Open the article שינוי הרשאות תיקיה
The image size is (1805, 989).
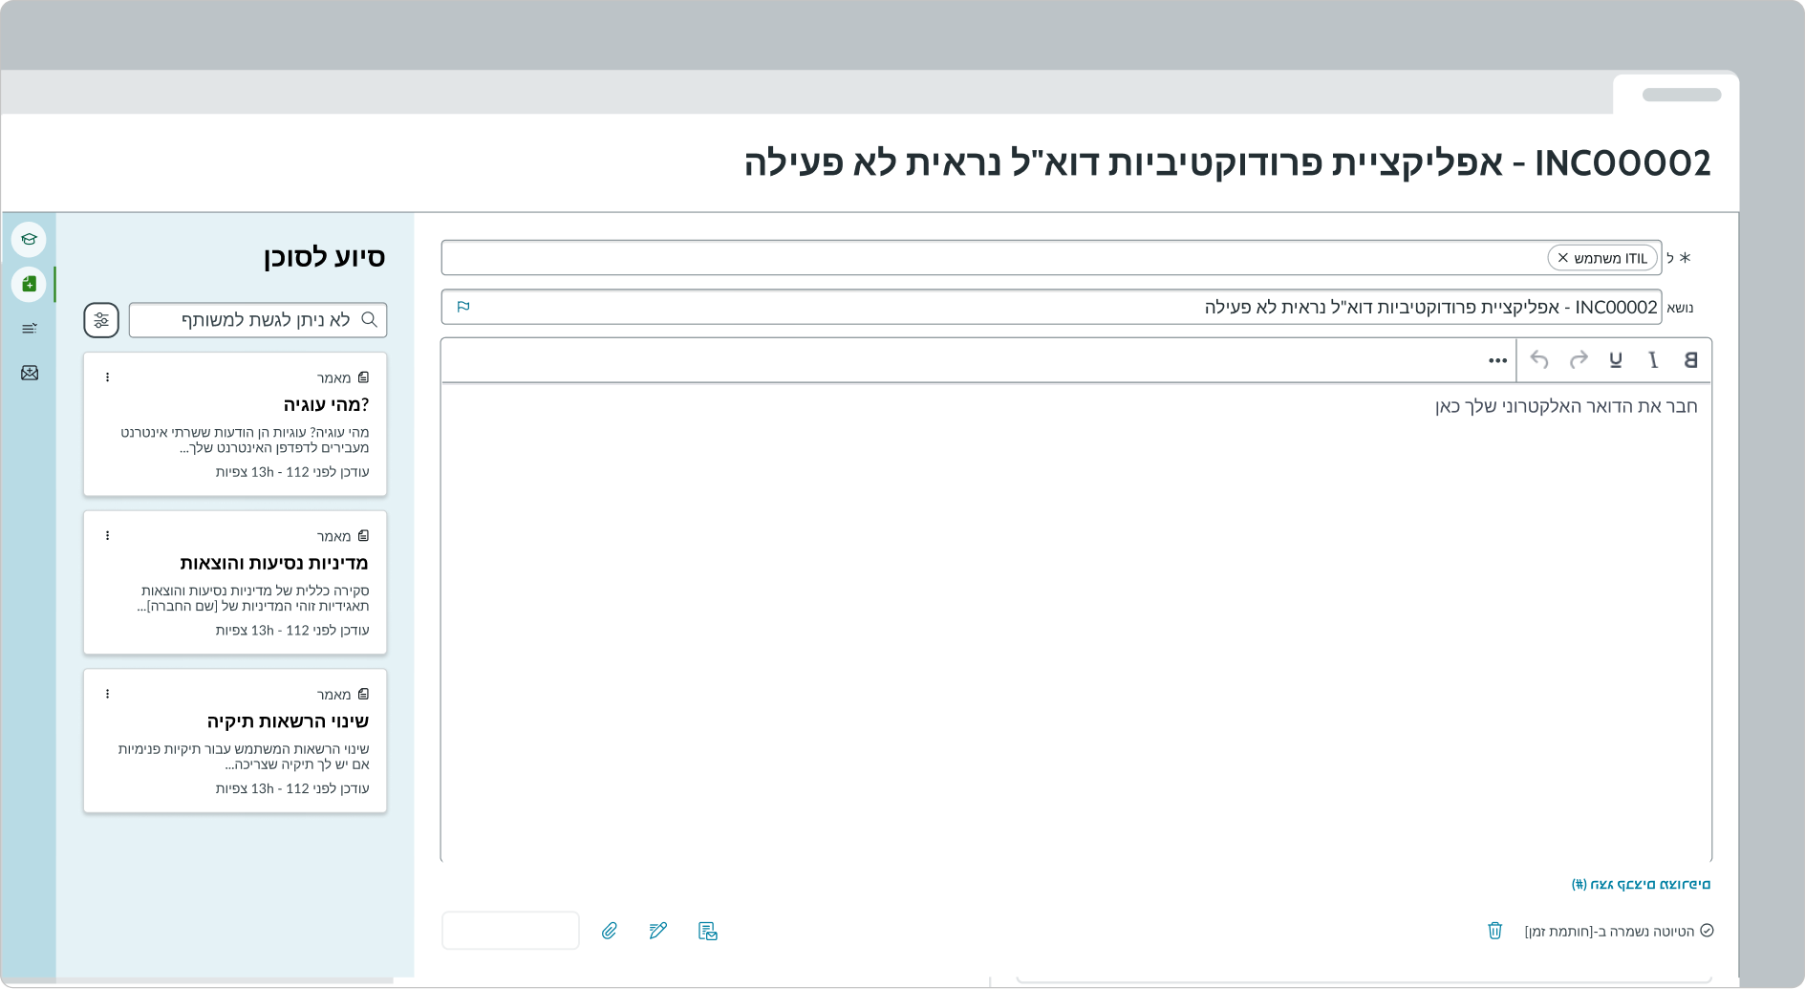[x=288, y=721]
